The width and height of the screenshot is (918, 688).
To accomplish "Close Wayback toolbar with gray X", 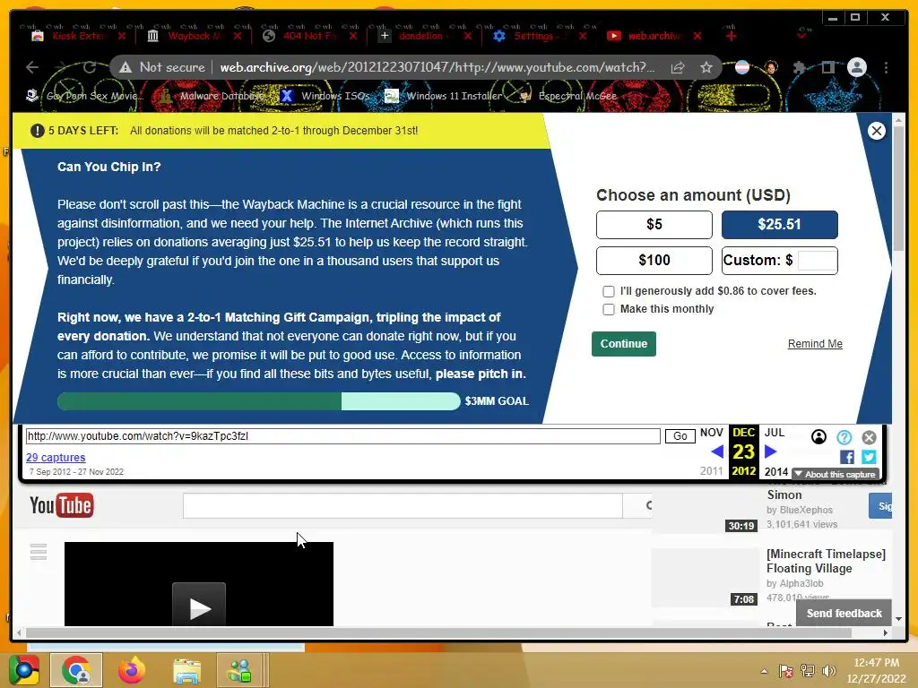I will pos(869,437).
